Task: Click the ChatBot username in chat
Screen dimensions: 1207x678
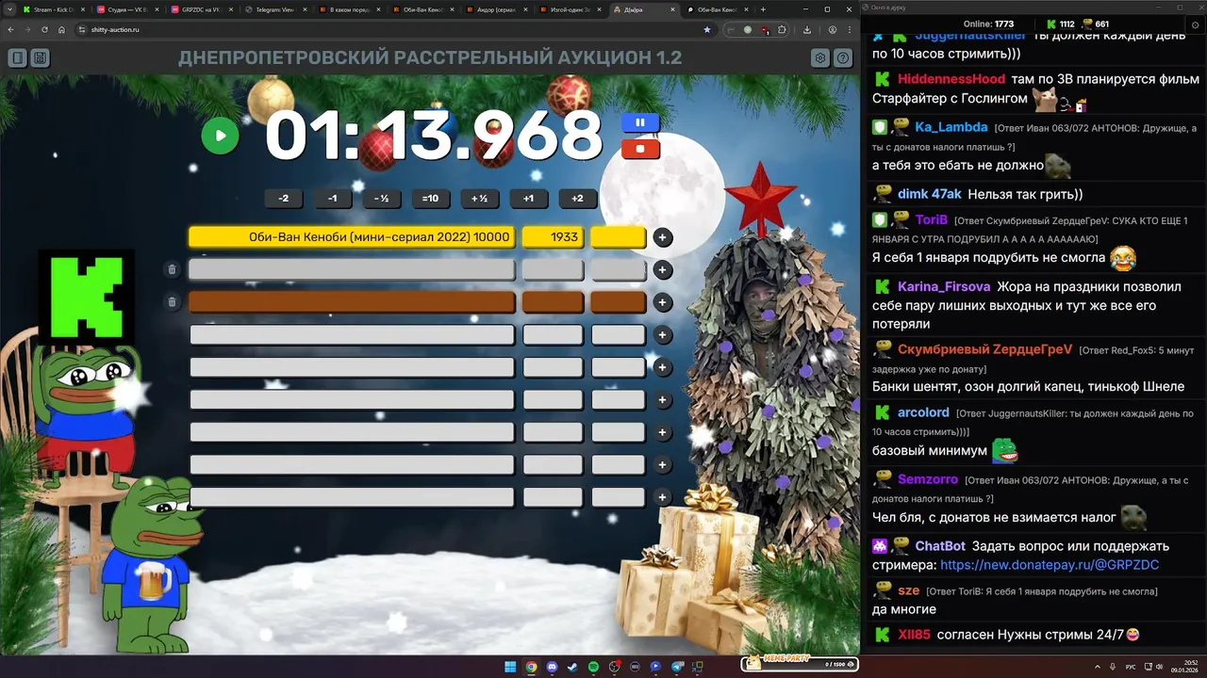Action: coord(940,546)
